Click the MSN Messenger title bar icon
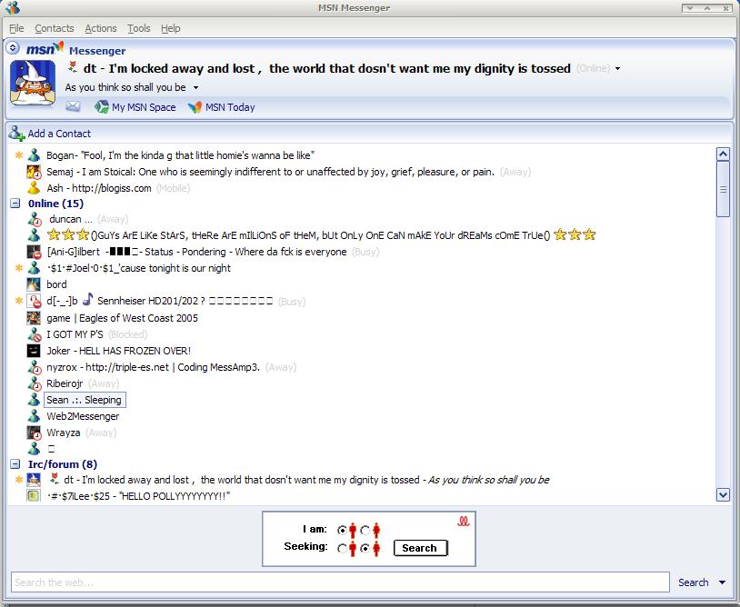Viewport: 740px width, 607px height. (12, 7)
